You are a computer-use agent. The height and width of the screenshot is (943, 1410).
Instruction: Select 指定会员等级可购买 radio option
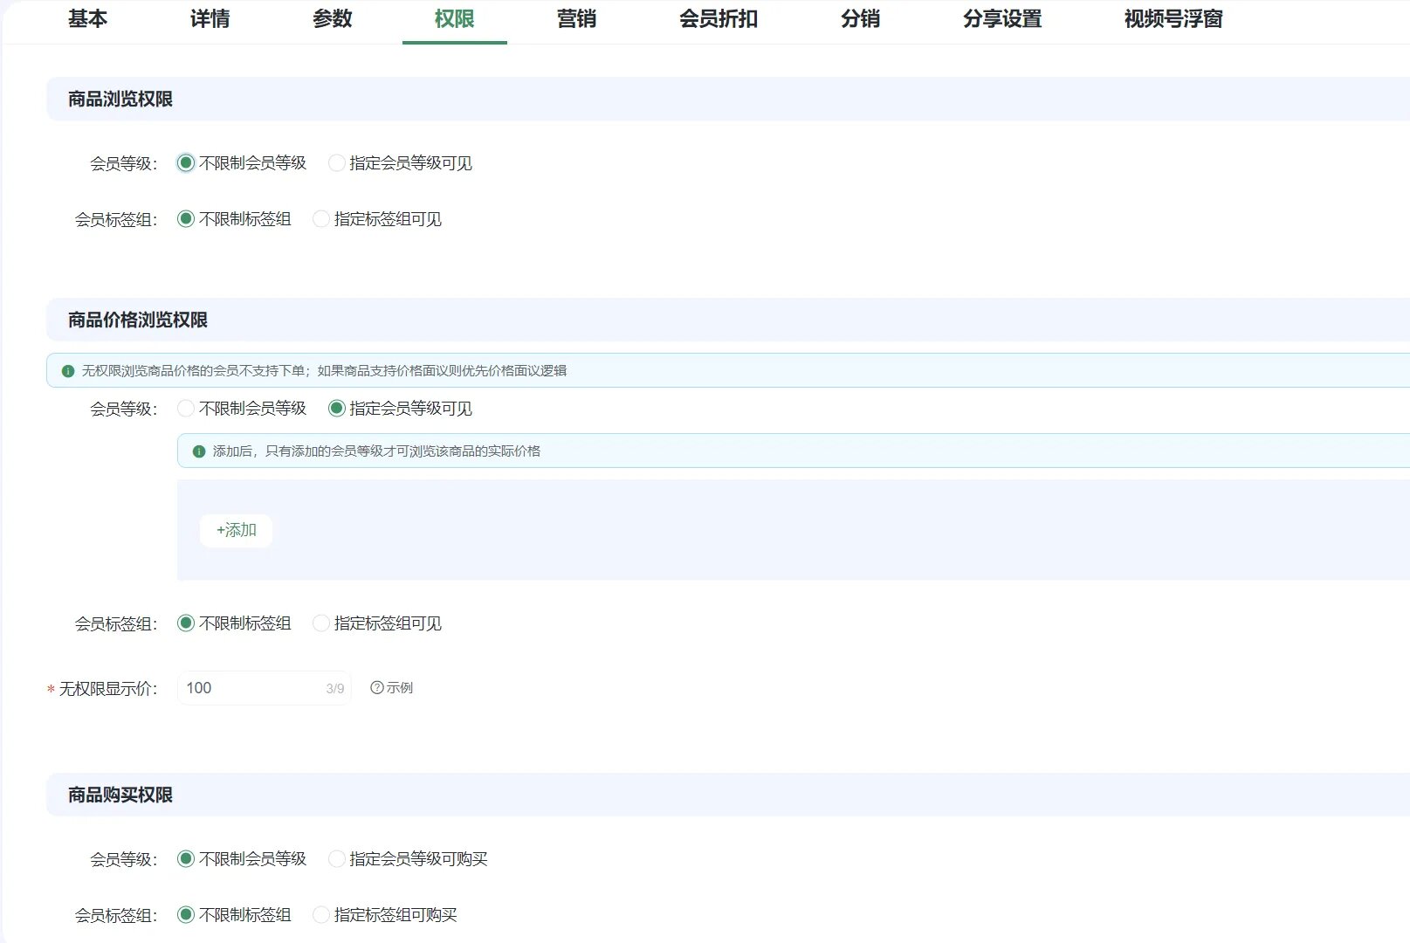click(337, 859)
